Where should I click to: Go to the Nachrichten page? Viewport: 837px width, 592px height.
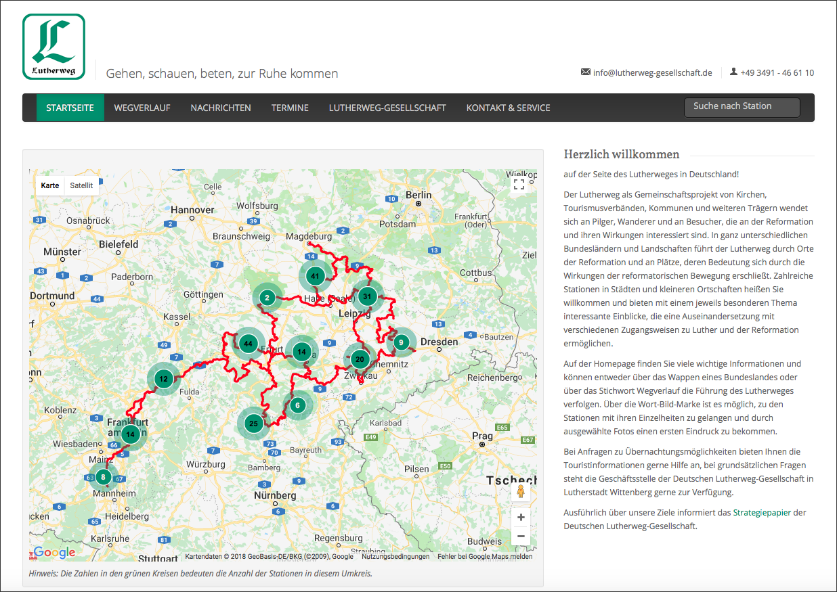pos(221,108)
